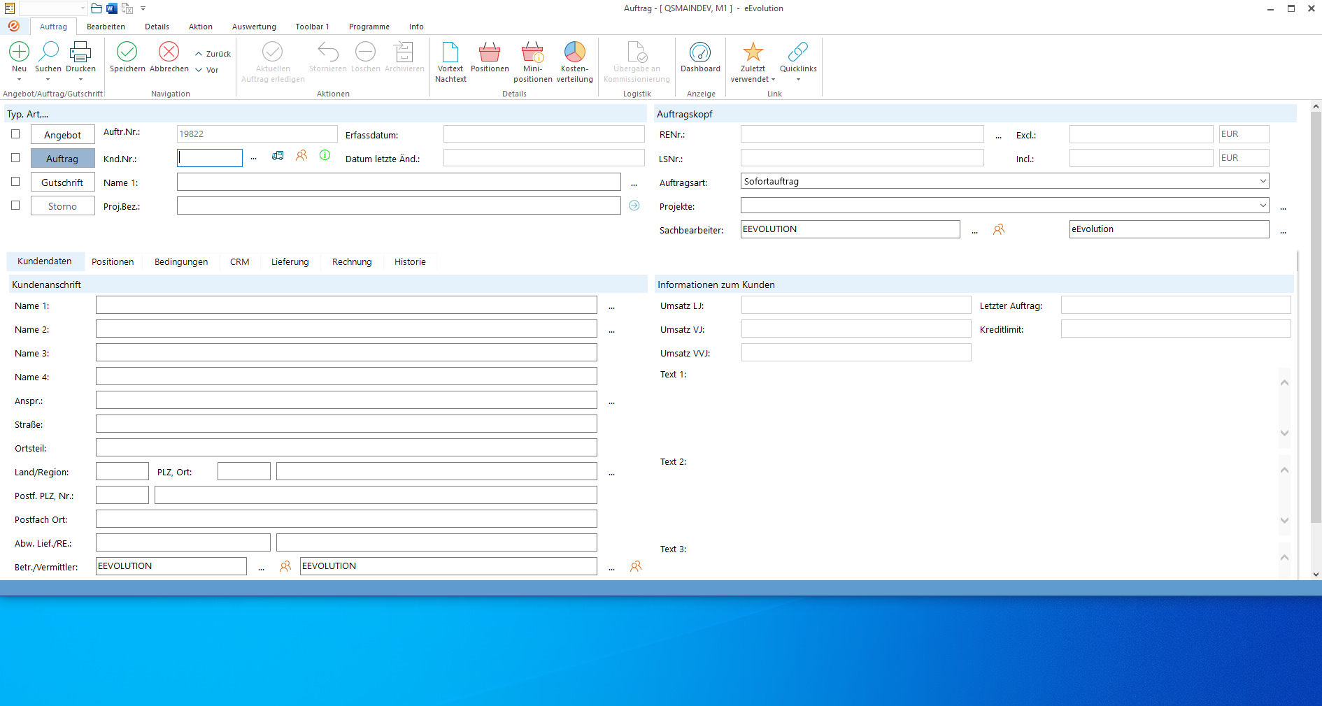Select the Gutschrift type button
The width and height of the screenshot is (1322, 706).
63,182
